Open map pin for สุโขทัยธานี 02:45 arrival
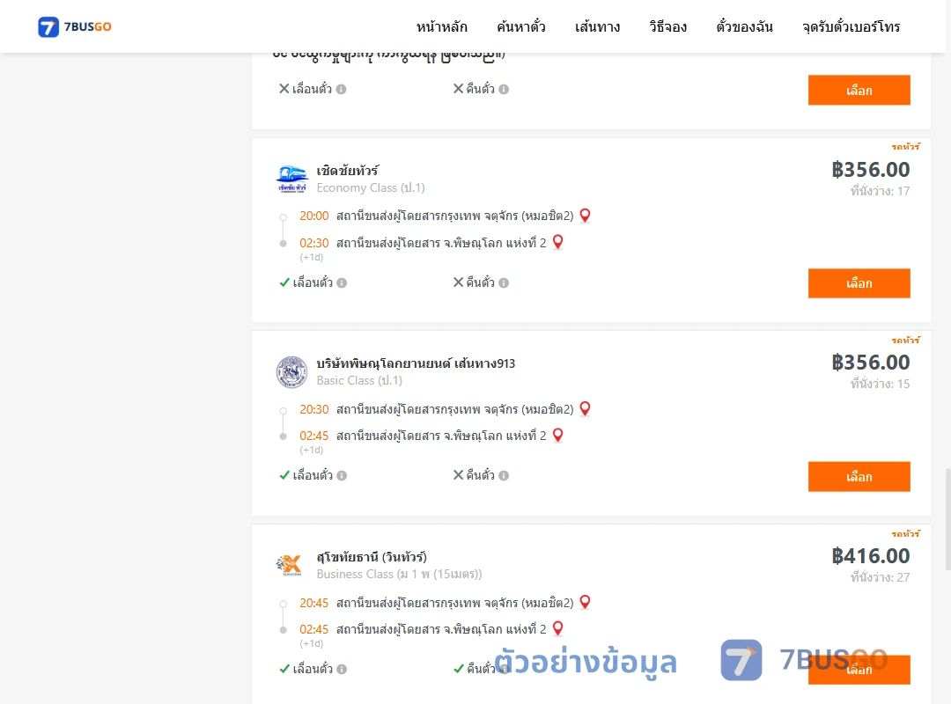This screenshot has width=951, height=704. (558, 628)
